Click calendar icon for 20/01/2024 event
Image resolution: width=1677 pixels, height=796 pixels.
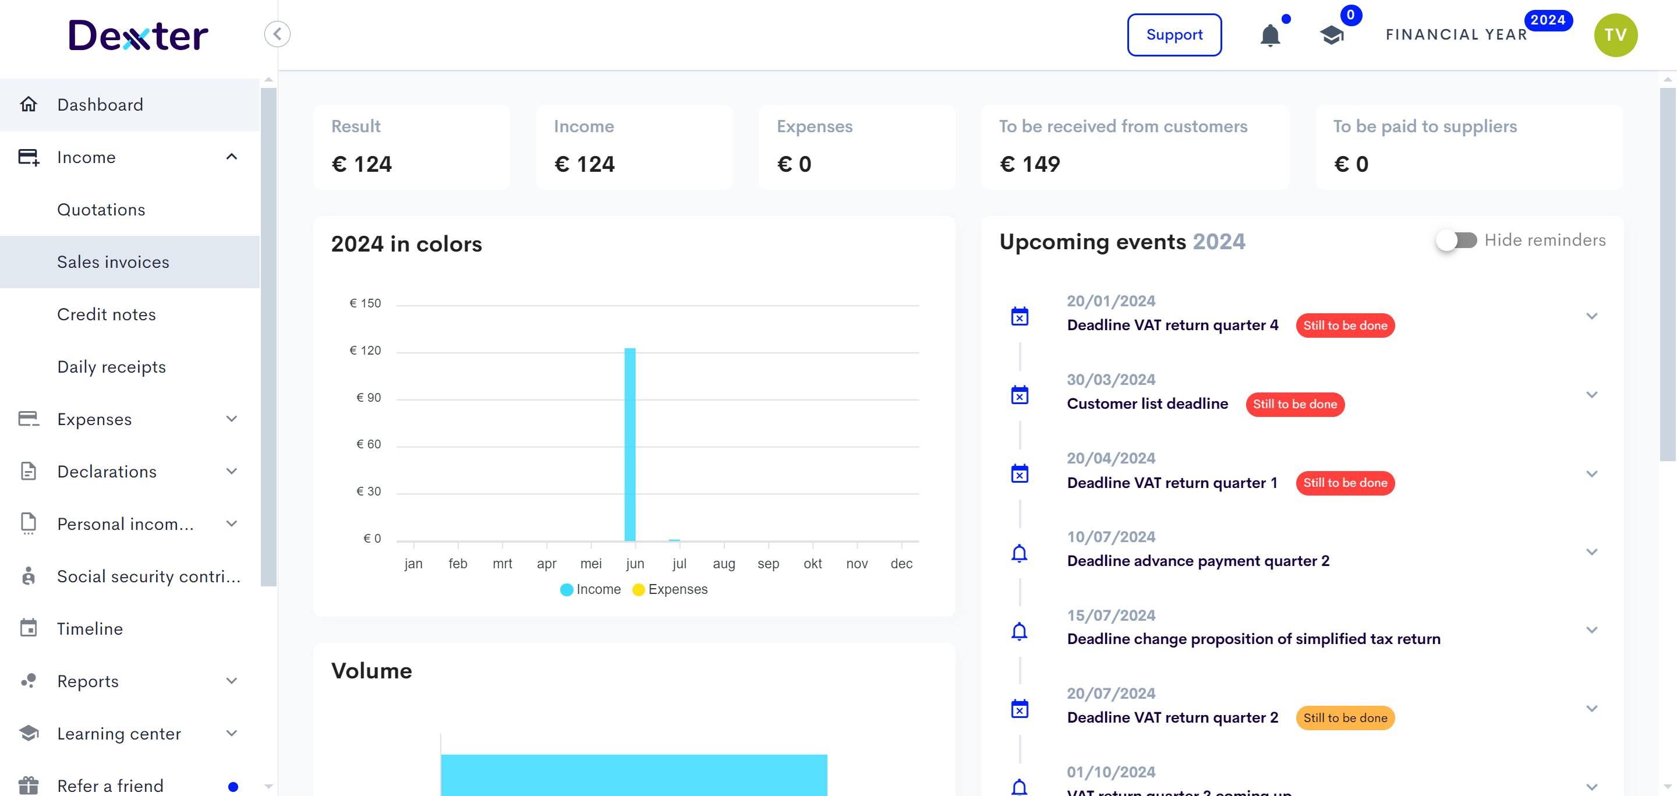coord(1020,316)
